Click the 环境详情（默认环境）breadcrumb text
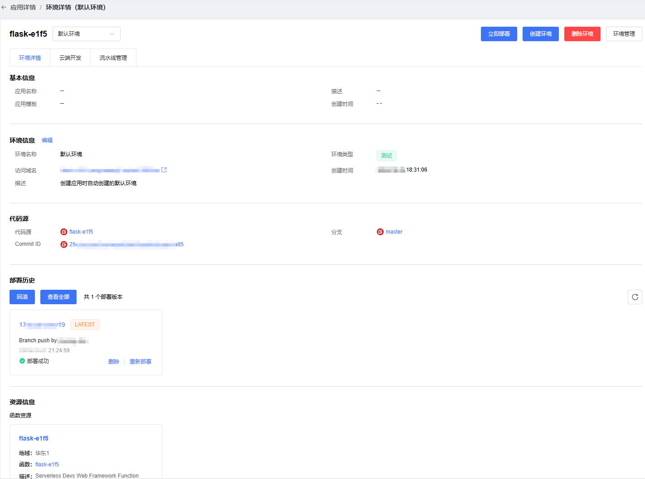 [76, 7]
